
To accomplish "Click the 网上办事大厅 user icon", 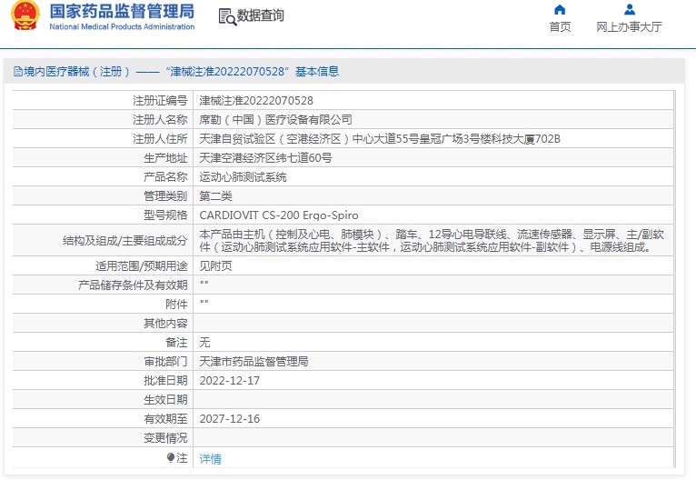I will (x=630, y=9).
